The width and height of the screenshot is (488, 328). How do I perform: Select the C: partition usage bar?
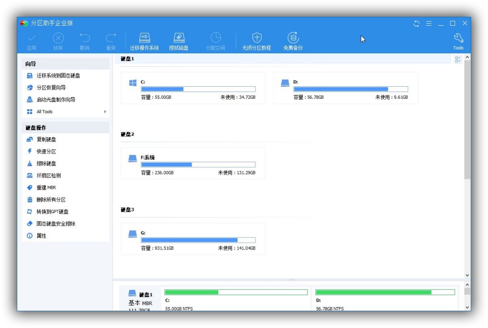pyautogui.click(x=198, y=89)
